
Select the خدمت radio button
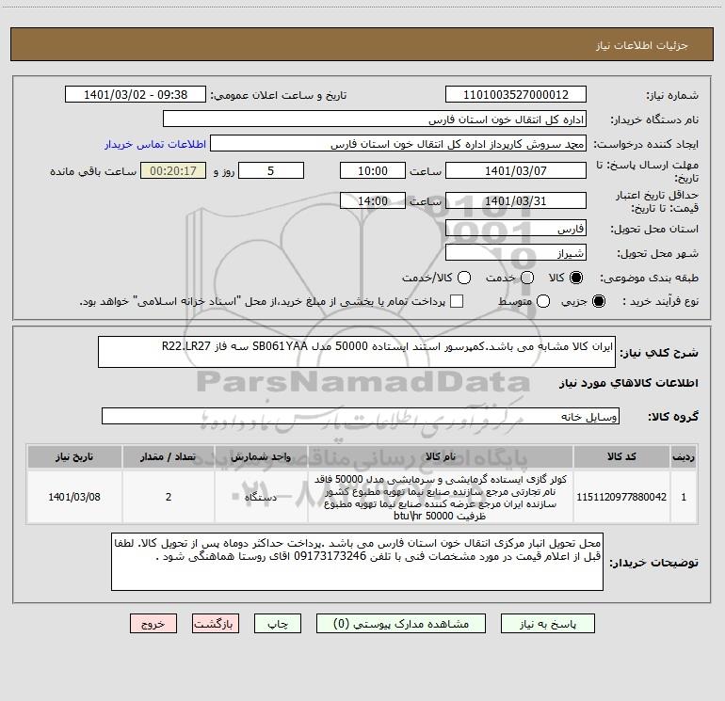(527, 278)
